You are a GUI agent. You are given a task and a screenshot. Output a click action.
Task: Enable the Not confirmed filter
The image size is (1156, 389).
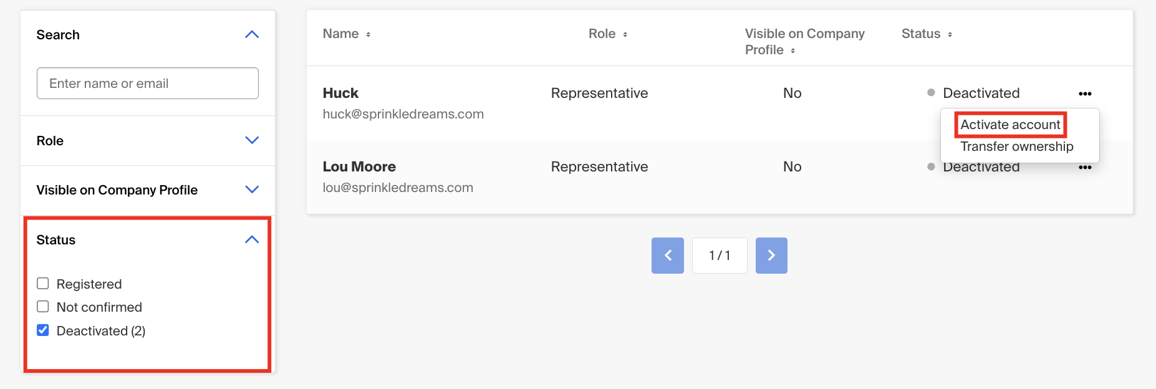(x=43, y=307)
